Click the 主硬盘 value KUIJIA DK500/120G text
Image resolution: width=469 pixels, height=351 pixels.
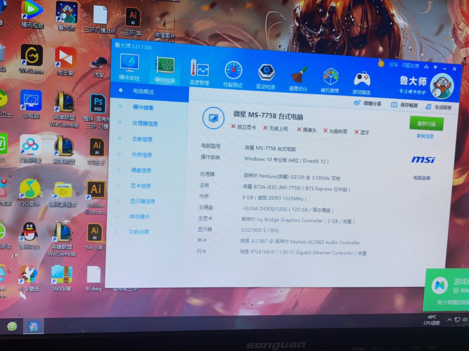point(288,209)
